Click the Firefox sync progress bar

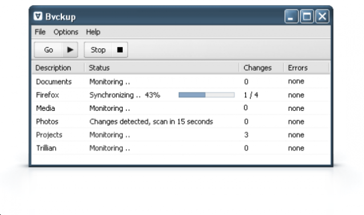(x=206, y=95)
